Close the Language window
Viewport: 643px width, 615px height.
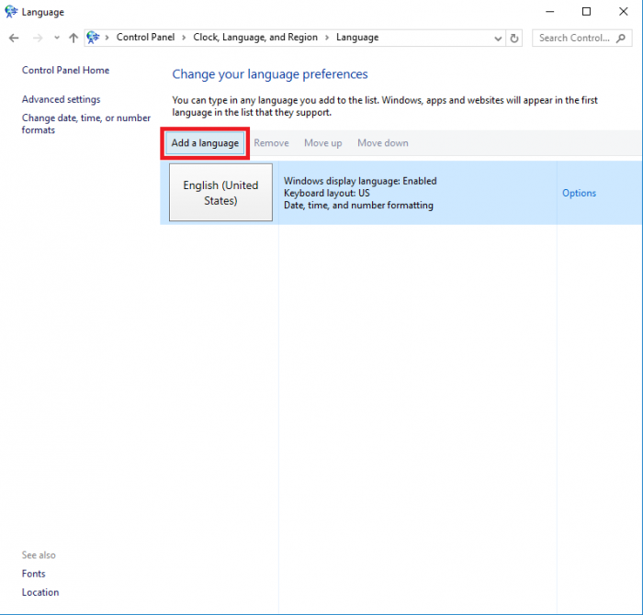tap(624, 12)
